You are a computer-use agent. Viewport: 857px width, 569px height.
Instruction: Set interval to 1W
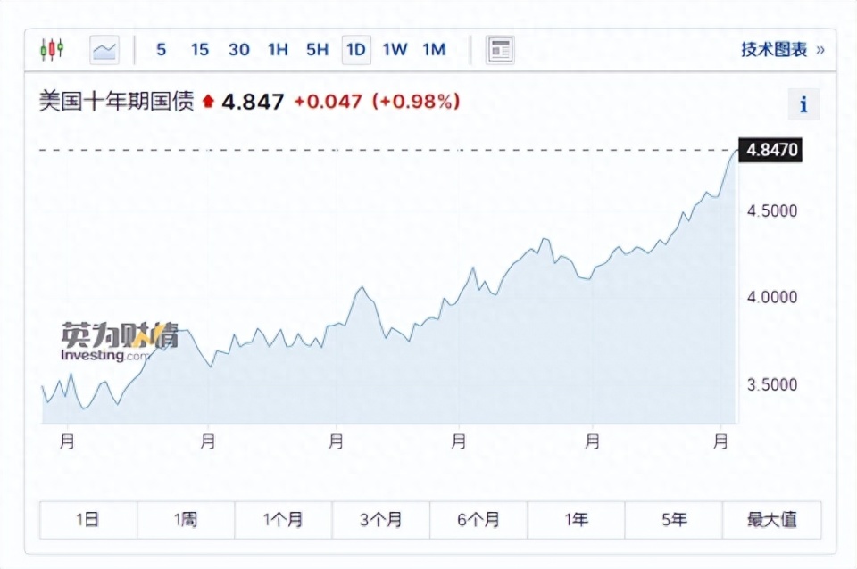[395, 50]
